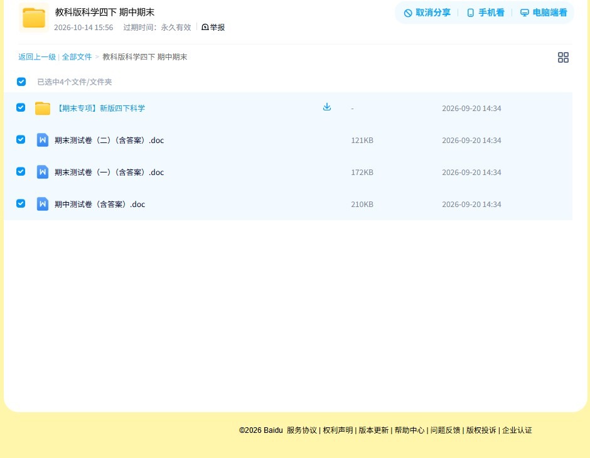Viewport: 590px width, 458px height.
Task: Open file 期末测试卷（二）（含答案）.doc
Action: (x=109, y=141)
